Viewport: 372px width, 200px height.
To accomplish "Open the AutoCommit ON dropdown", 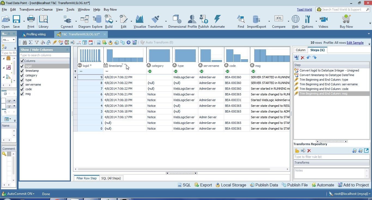I will tap(21, 194).
